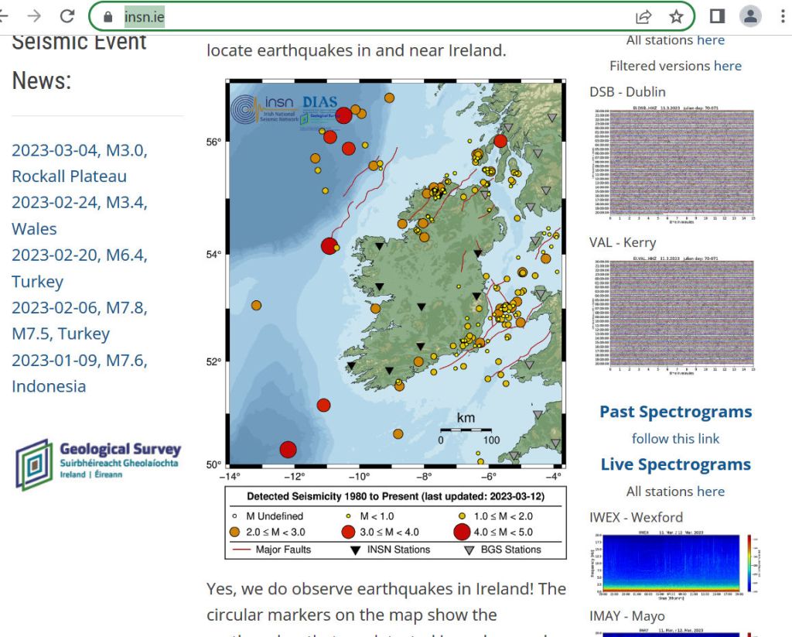This screenshot has width=792, height=637.
Task: Click the Filtered versions 'here' link
Action: point(727,66)
